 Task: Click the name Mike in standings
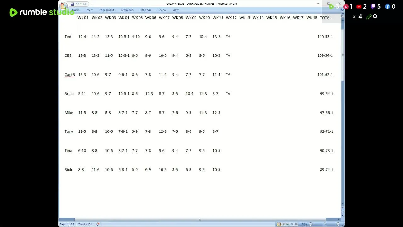click(x=69, y=113)
